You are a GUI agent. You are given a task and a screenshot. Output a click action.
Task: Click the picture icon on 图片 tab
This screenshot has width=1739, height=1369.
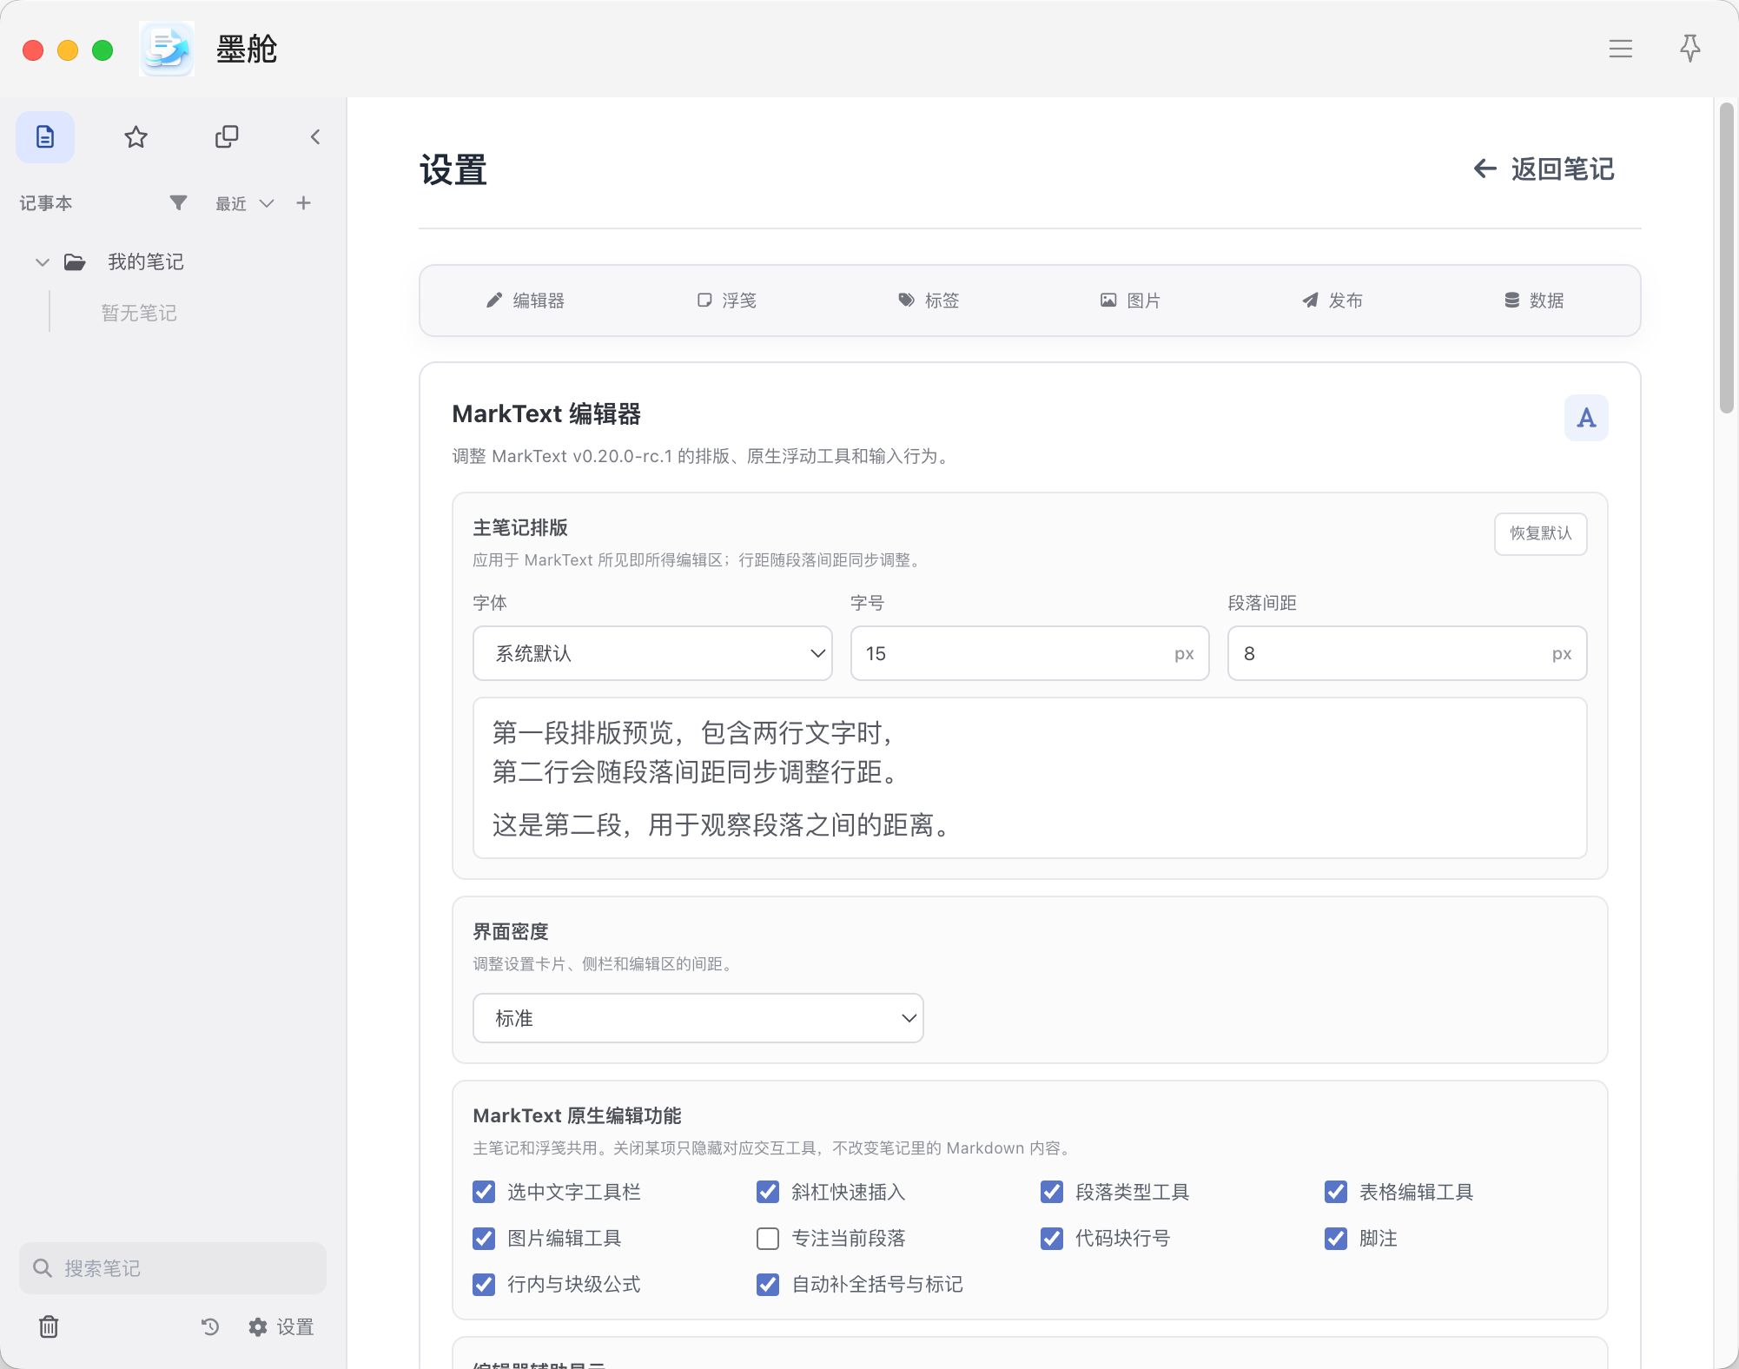point(1108,301)
